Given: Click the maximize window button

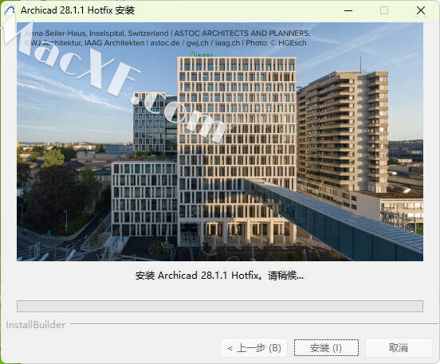Looking at the screenshot, I should [x=384, y=10].
